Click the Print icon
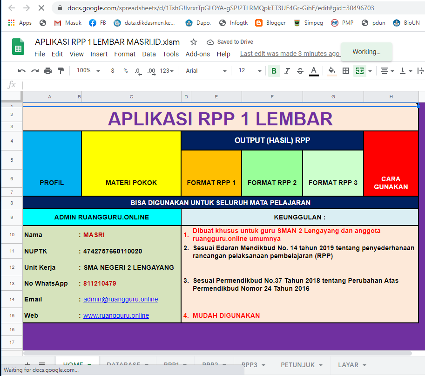The height and width of the screenshot is (376, 425). 48,71
